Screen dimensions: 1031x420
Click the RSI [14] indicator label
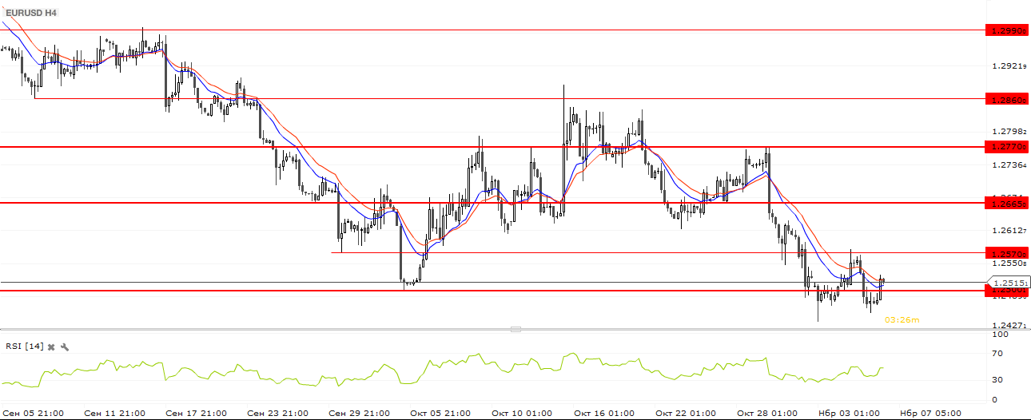click(x=24, y=346)
